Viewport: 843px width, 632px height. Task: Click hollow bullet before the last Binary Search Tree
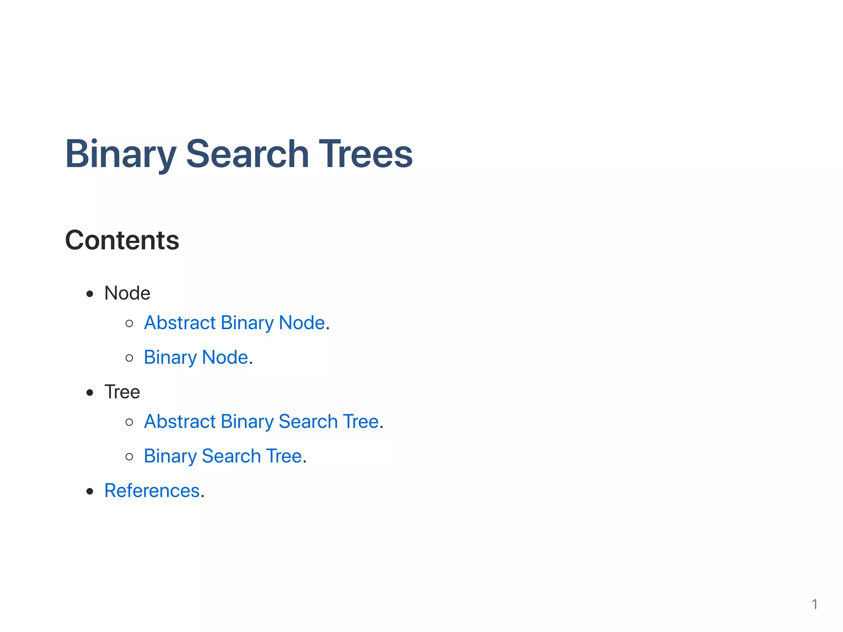[129, 457]
